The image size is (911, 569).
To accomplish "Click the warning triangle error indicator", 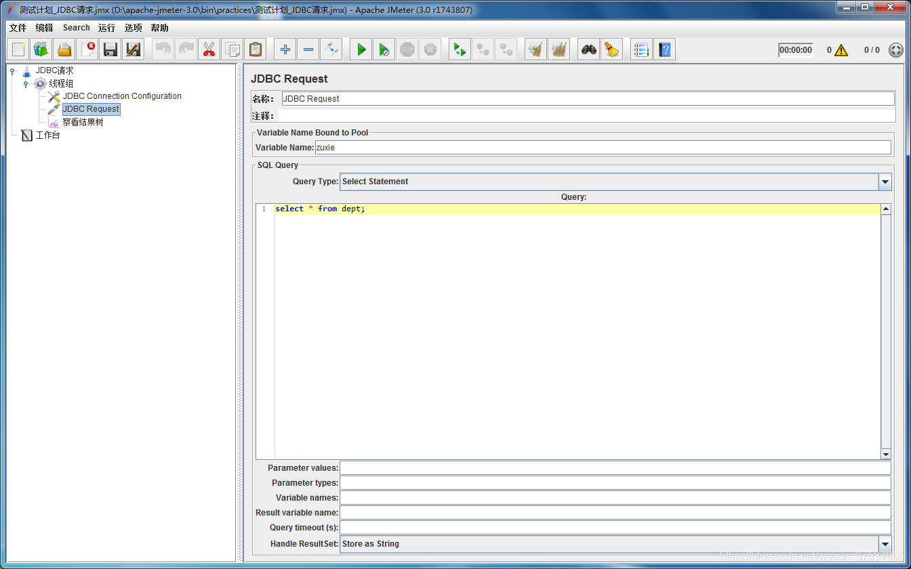I will (x=841, y=50).
